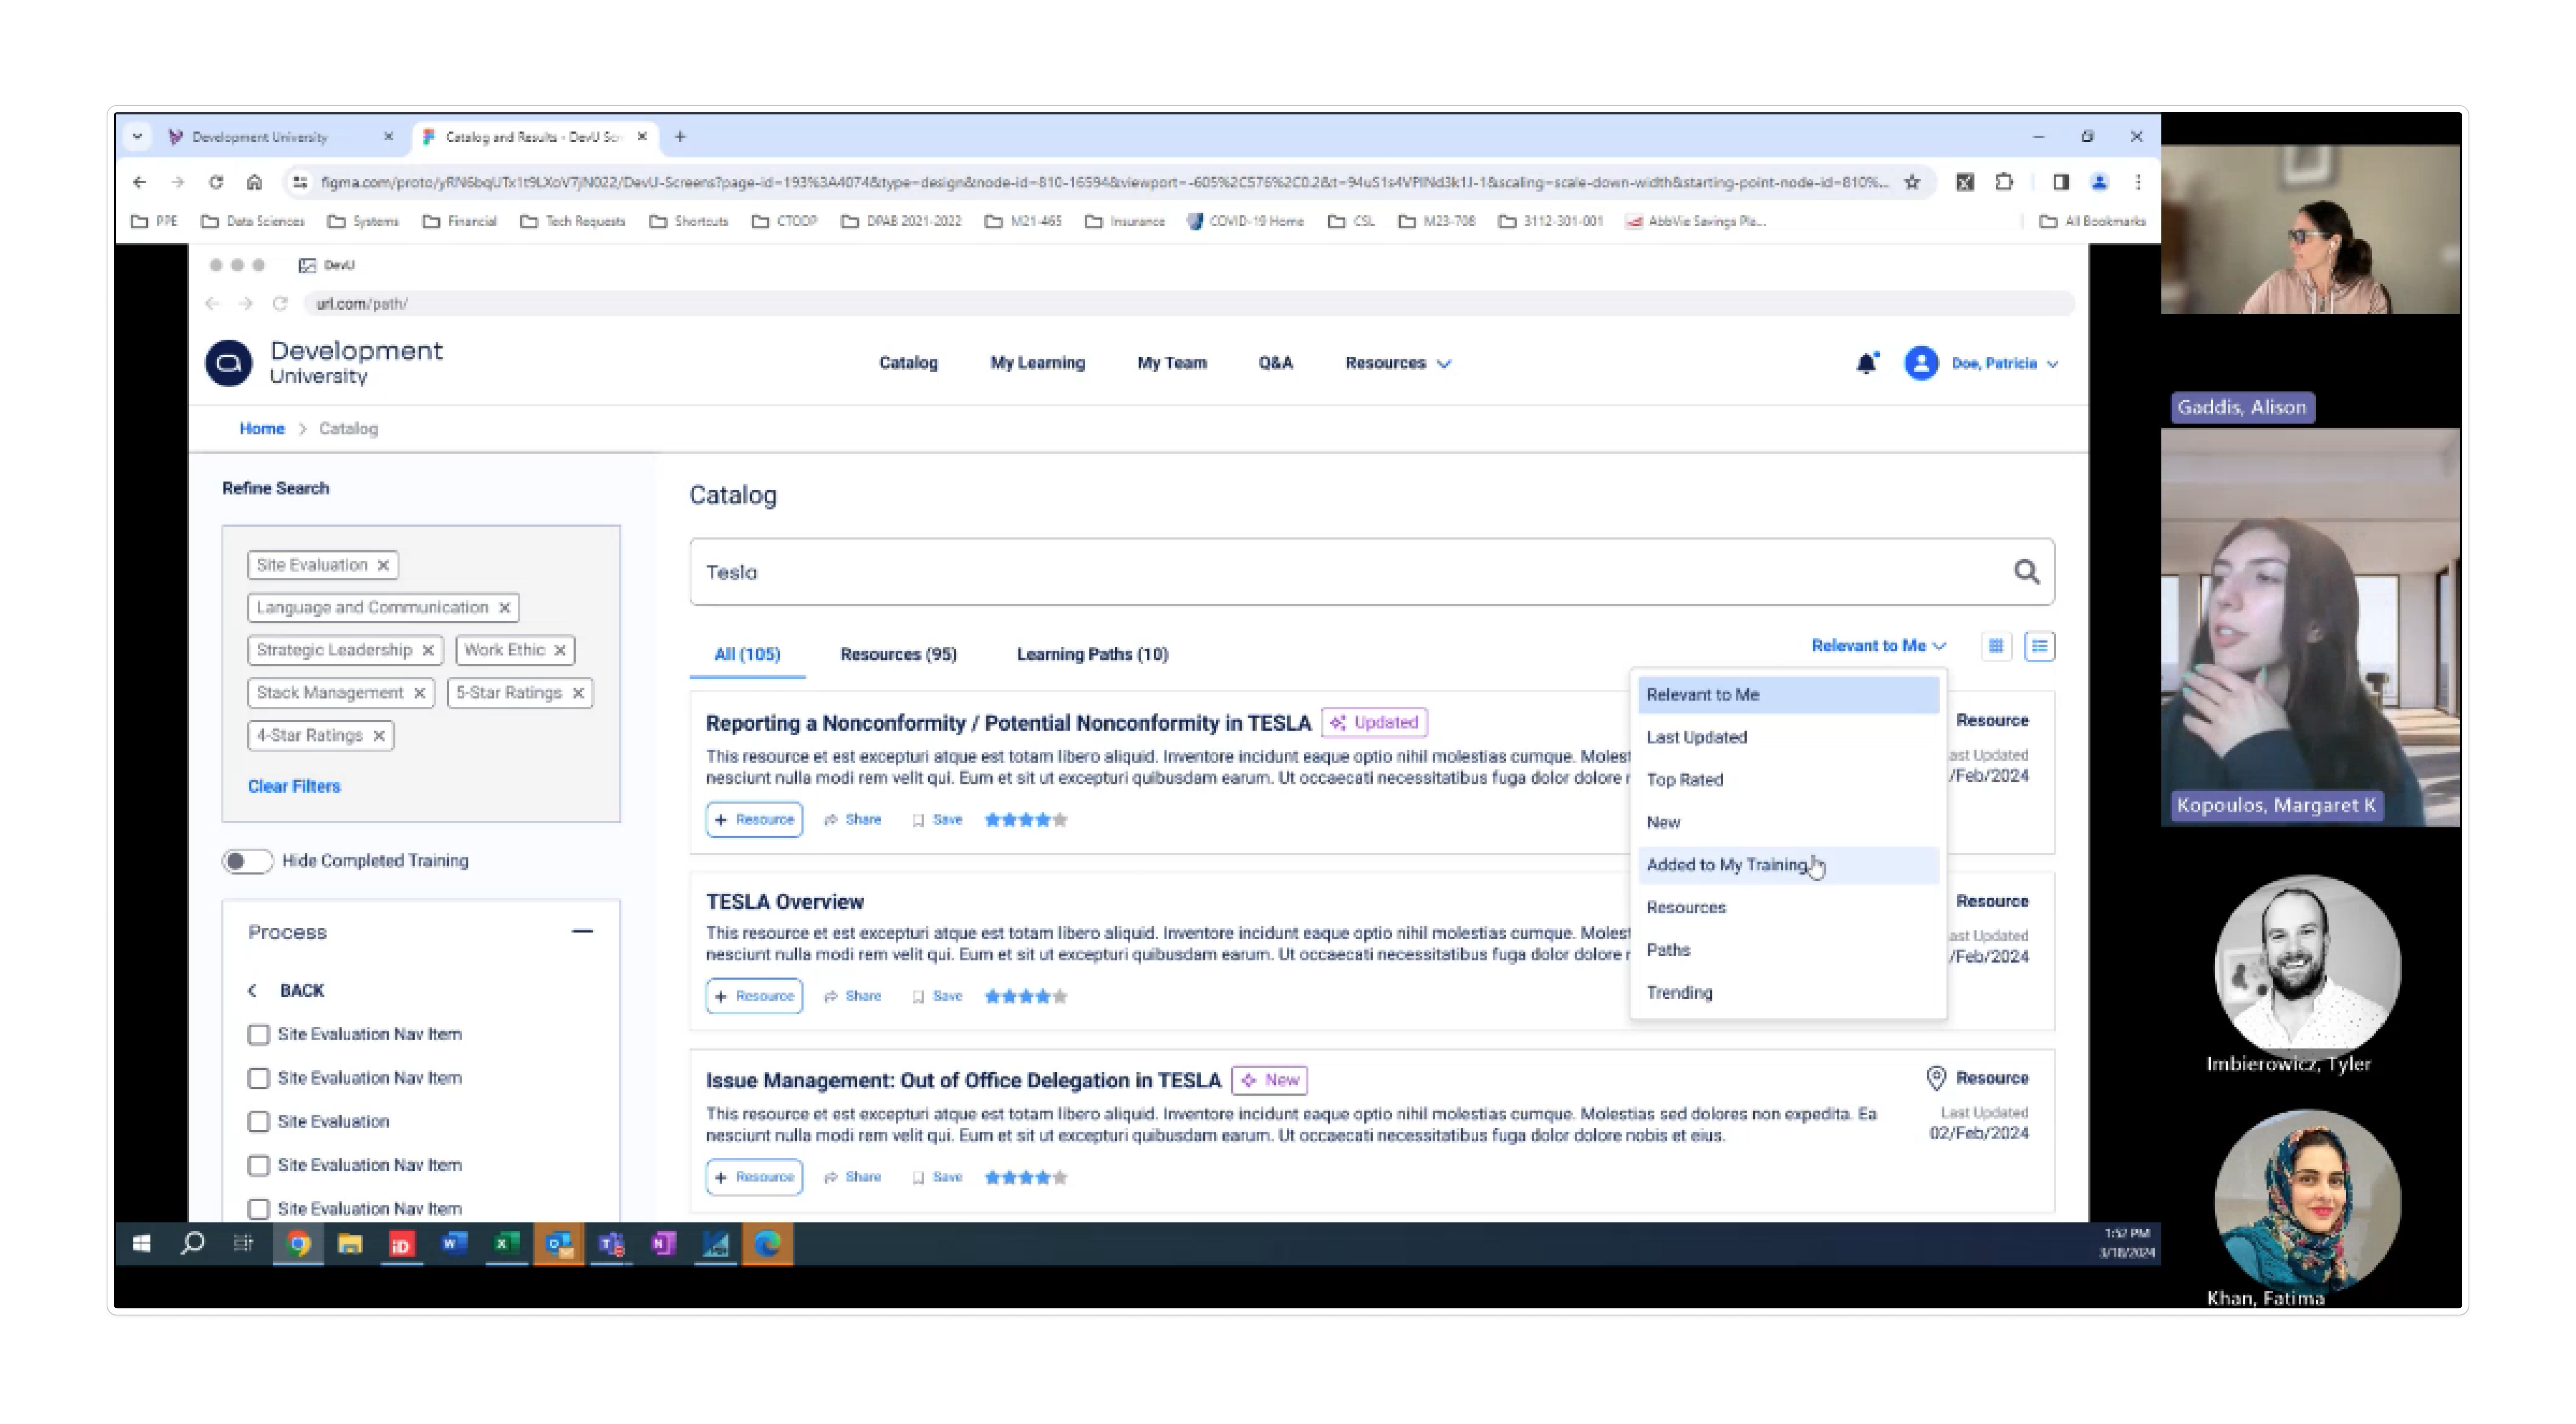Collapse the Process filter section

[x=582, y=931]
